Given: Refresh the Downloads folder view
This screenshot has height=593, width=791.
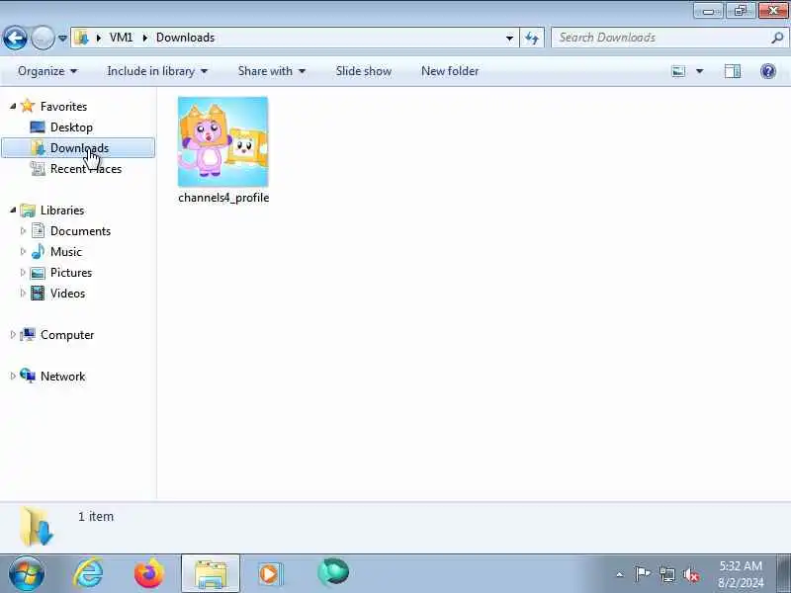Looking at the screenshot, I should click(532, 38).
